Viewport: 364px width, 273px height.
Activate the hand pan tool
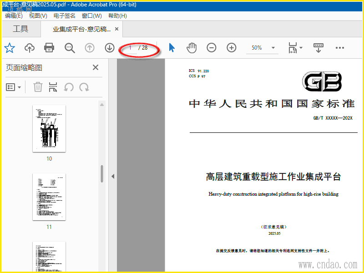coord(192,48)
